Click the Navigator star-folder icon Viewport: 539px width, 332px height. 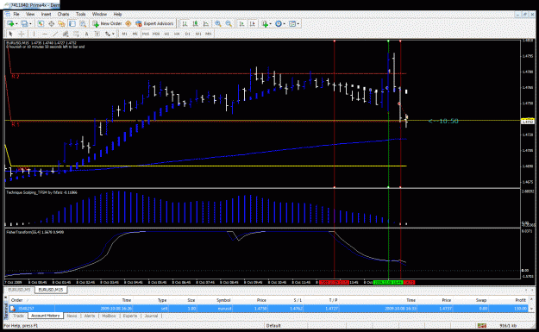[61, 23]
